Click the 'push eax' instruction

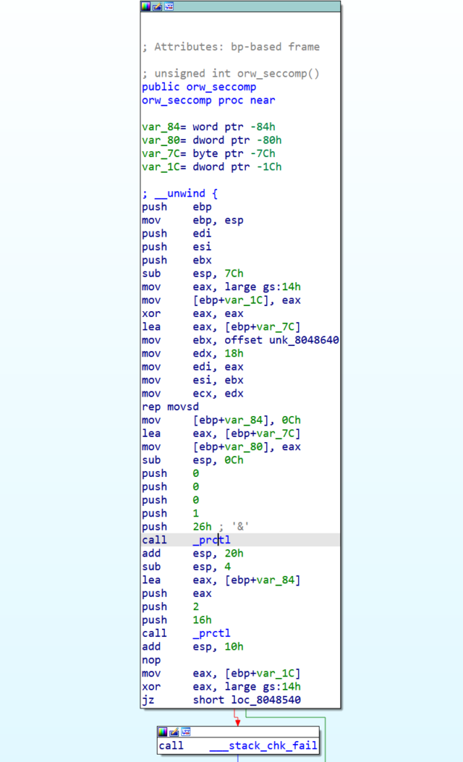click(177, 593)
